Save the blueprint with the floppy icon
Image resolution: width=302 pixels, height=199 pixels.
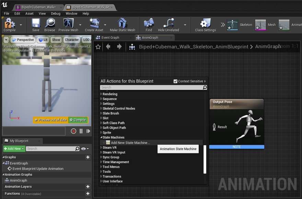36,25
